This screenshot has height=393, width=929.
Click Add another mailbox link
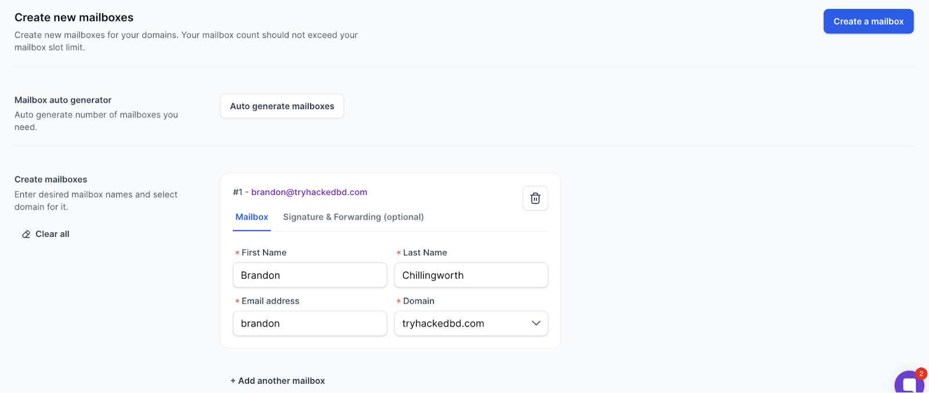[x=278, y=381]
